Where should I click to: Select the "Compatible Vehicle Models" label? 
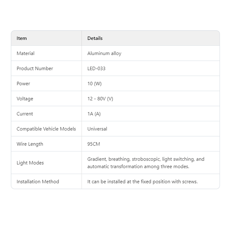(46, 129)
